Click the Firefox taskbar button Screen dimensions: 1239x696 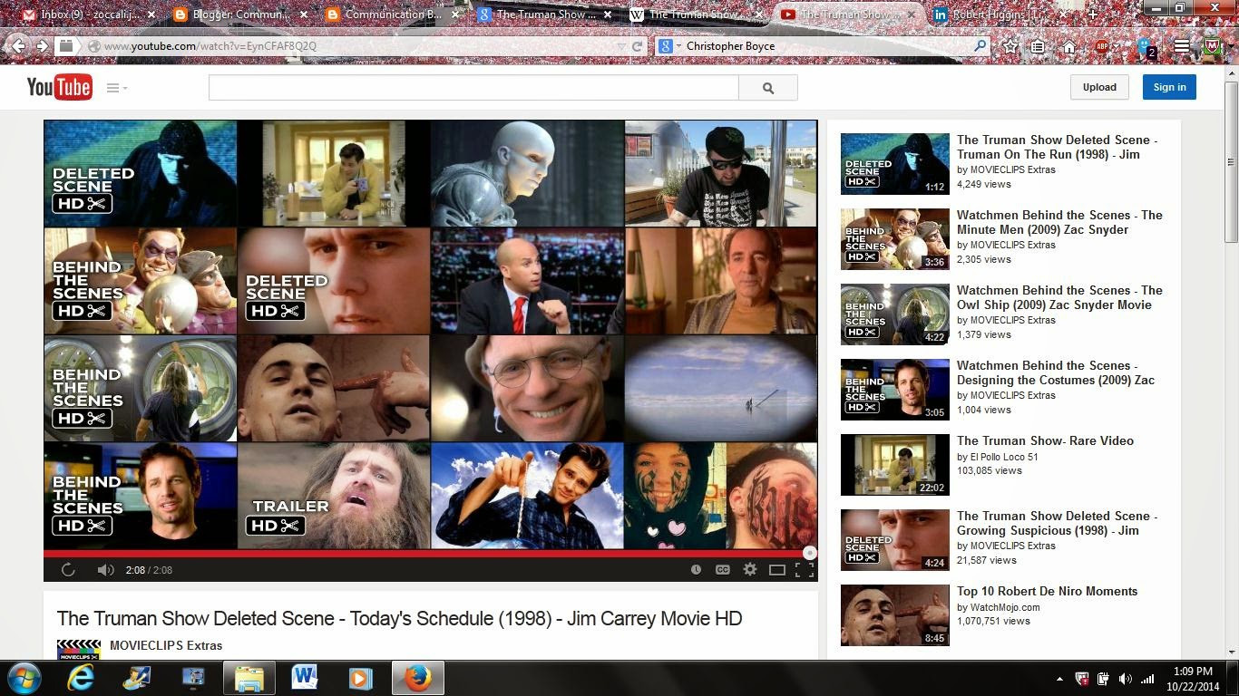pyautogui.click(x=417, y=678)
